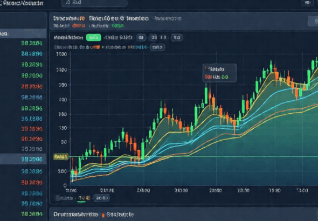Viewport: 318px width, 221px height.
Task: Click the yellow price label on the chart's left axis
Action: click(x=60, y=157)
